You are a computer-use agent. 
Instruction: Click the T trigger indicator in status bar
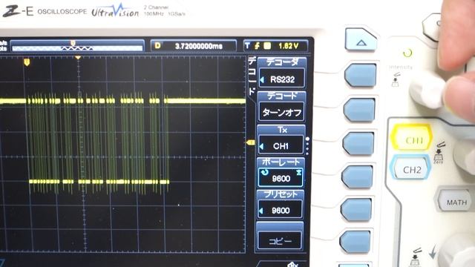coord(247,45)
